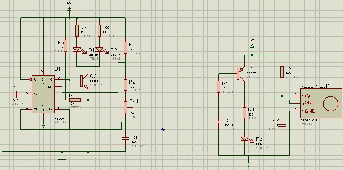Select the Q1 BC327 transistor symbol

click(x=241, y=74)
